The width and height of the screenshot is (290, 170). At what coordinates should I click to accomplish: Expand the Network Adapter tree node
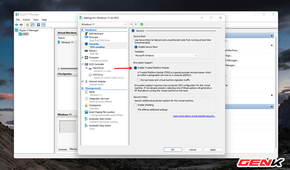tap(82, 81)
